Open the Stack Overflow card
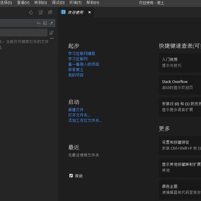The width and height of the screenshot is (201, 201). click(180, 85)
